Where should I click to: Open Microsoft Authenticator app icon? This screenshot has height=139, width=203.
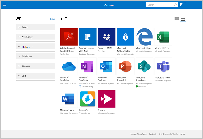(125, 37)
